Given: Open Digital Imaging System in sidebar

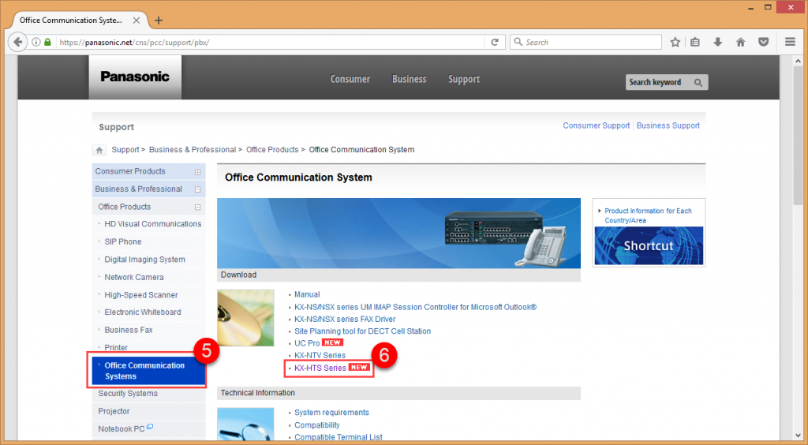Looking at the screenshot, I should (x=145, y=260).
